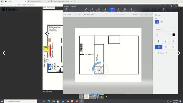Switch to the FlowMSP browser tab
Viewport: 183px width, 103px height.
coord(15,1)
